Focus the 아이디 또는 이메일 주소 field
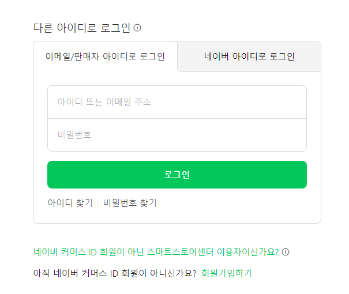Viewport: 349px width, 294px height. coord(177,102)
